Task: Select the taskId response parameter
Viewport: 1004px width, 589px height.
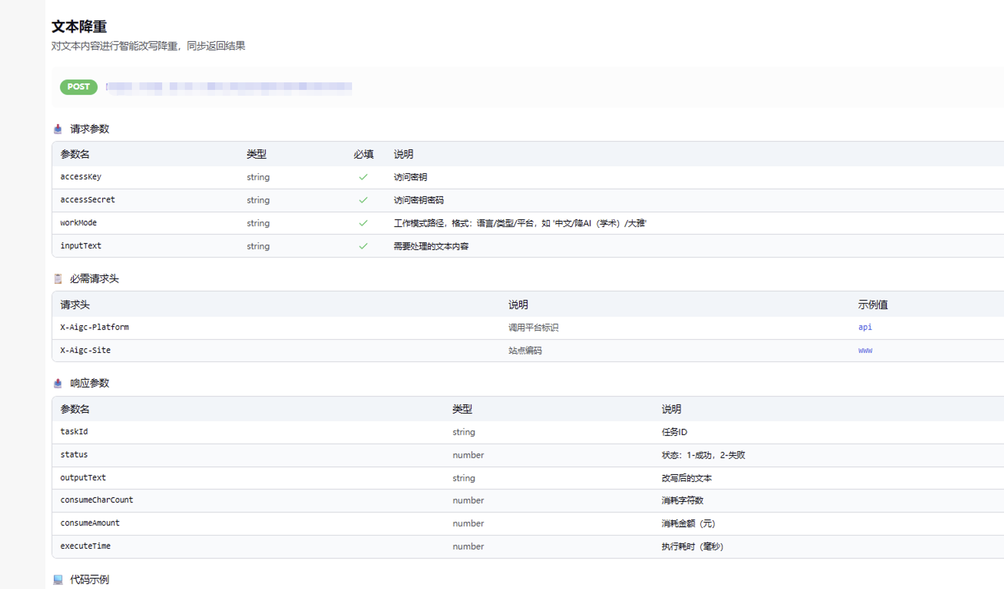Action: (x=74, y=432)
